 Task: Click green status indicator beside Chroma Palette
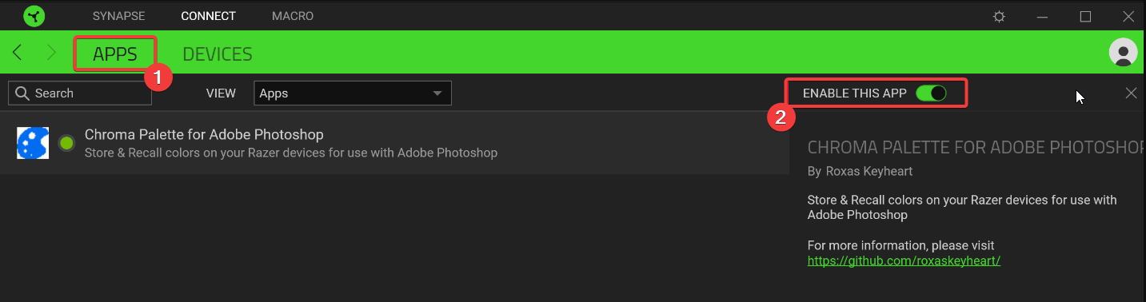(x=66, y=143)
